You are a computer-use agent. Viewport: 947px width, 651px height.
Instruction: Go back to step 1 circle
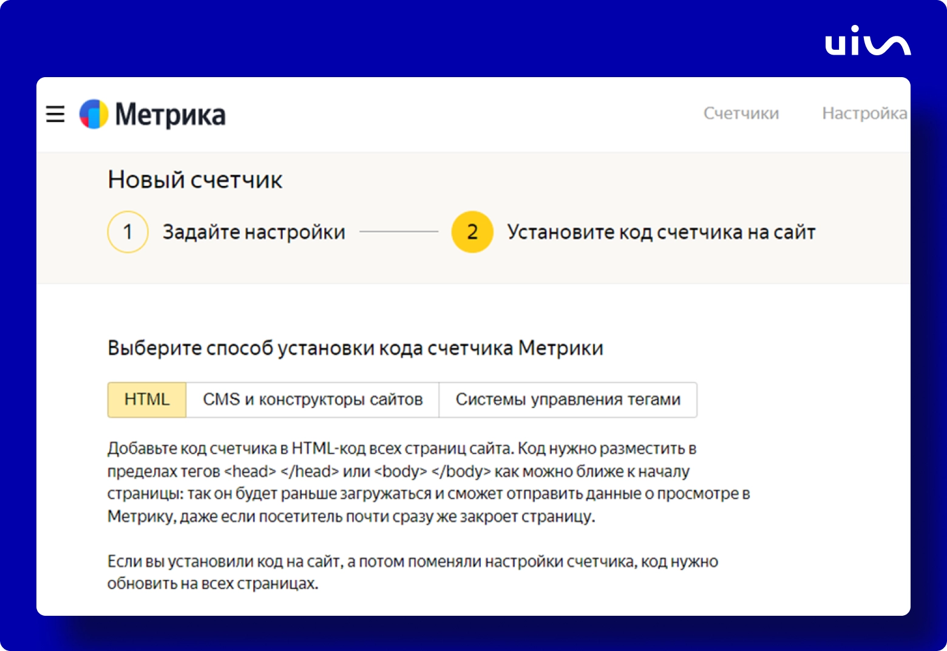pos(128,232)
